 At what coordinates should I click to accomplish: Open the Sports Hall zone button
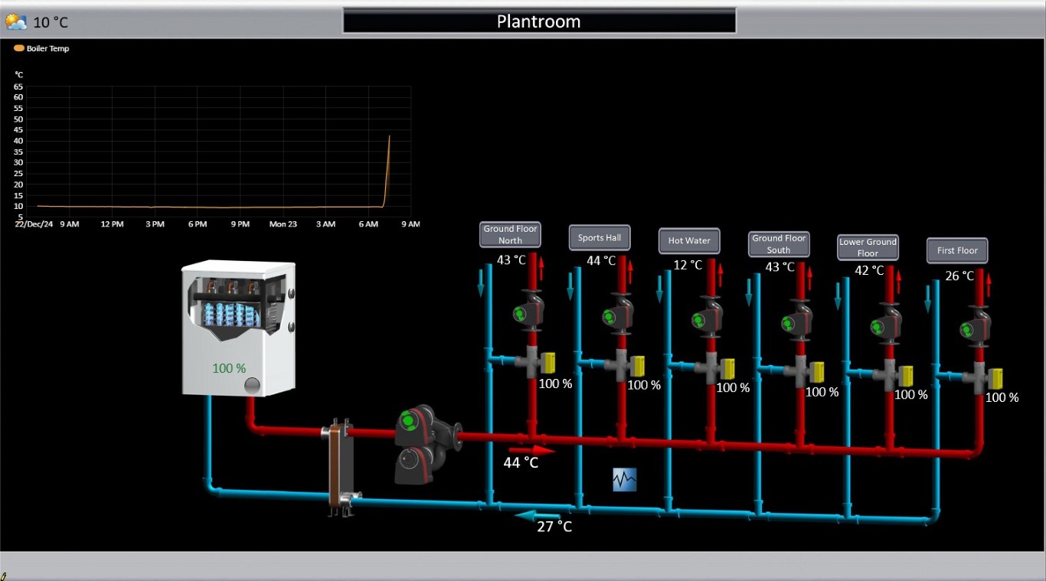tap(599, 237)
